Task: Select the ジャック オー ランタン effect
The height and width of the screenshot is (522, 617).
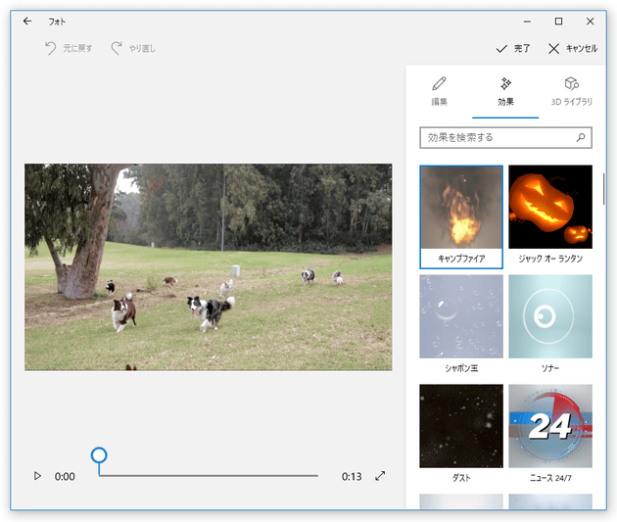Action: point(550,208)
